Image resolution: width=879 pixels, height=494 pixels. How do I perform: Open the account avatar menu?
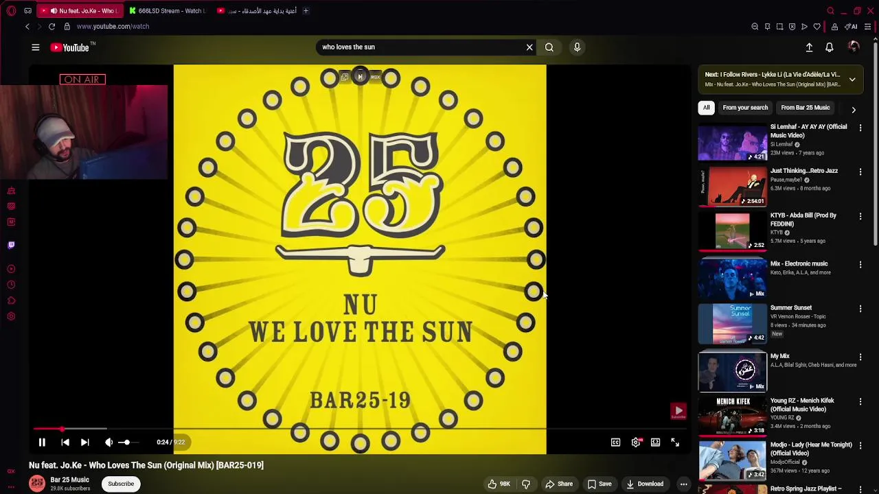pos(854,47)
